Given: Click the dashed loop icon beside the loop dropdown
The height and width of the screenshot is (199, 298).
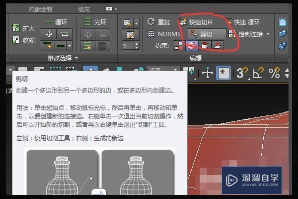Looking at the screenshot, I should pyautogui.click(x=61, y=46).
